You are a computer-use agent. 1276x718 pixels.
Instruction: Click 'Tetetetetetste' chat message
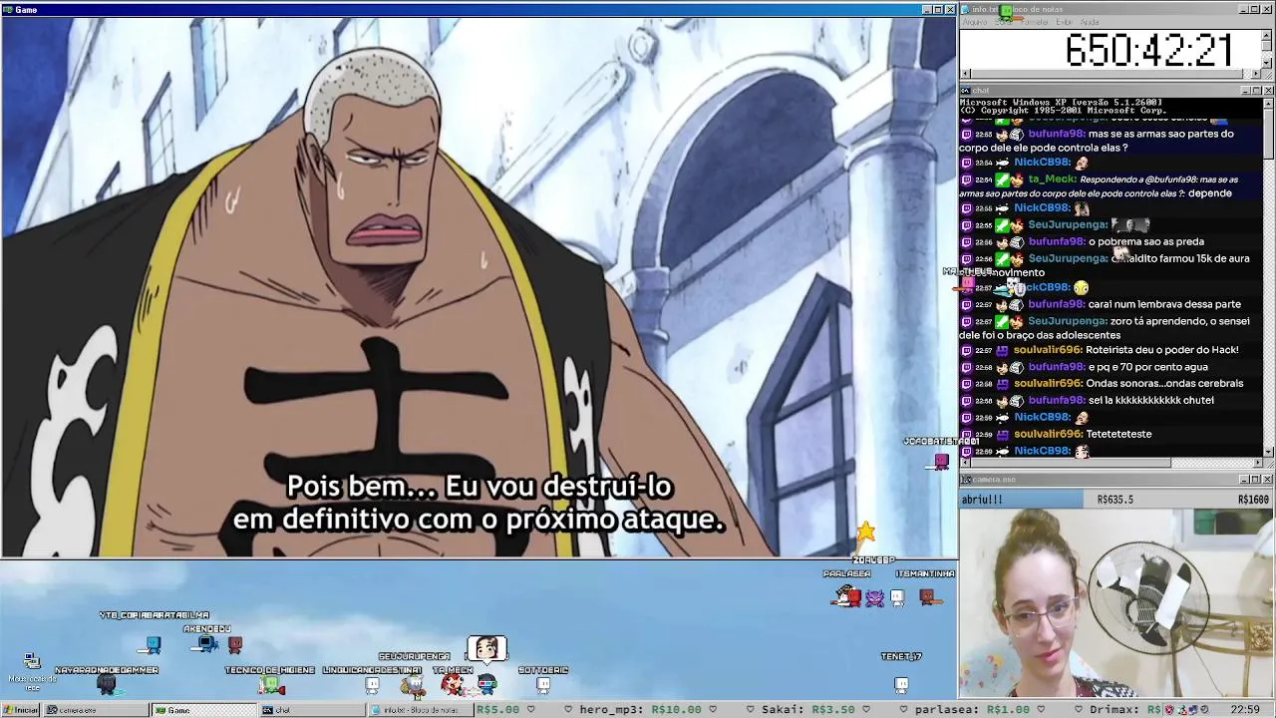(1119, 434)
